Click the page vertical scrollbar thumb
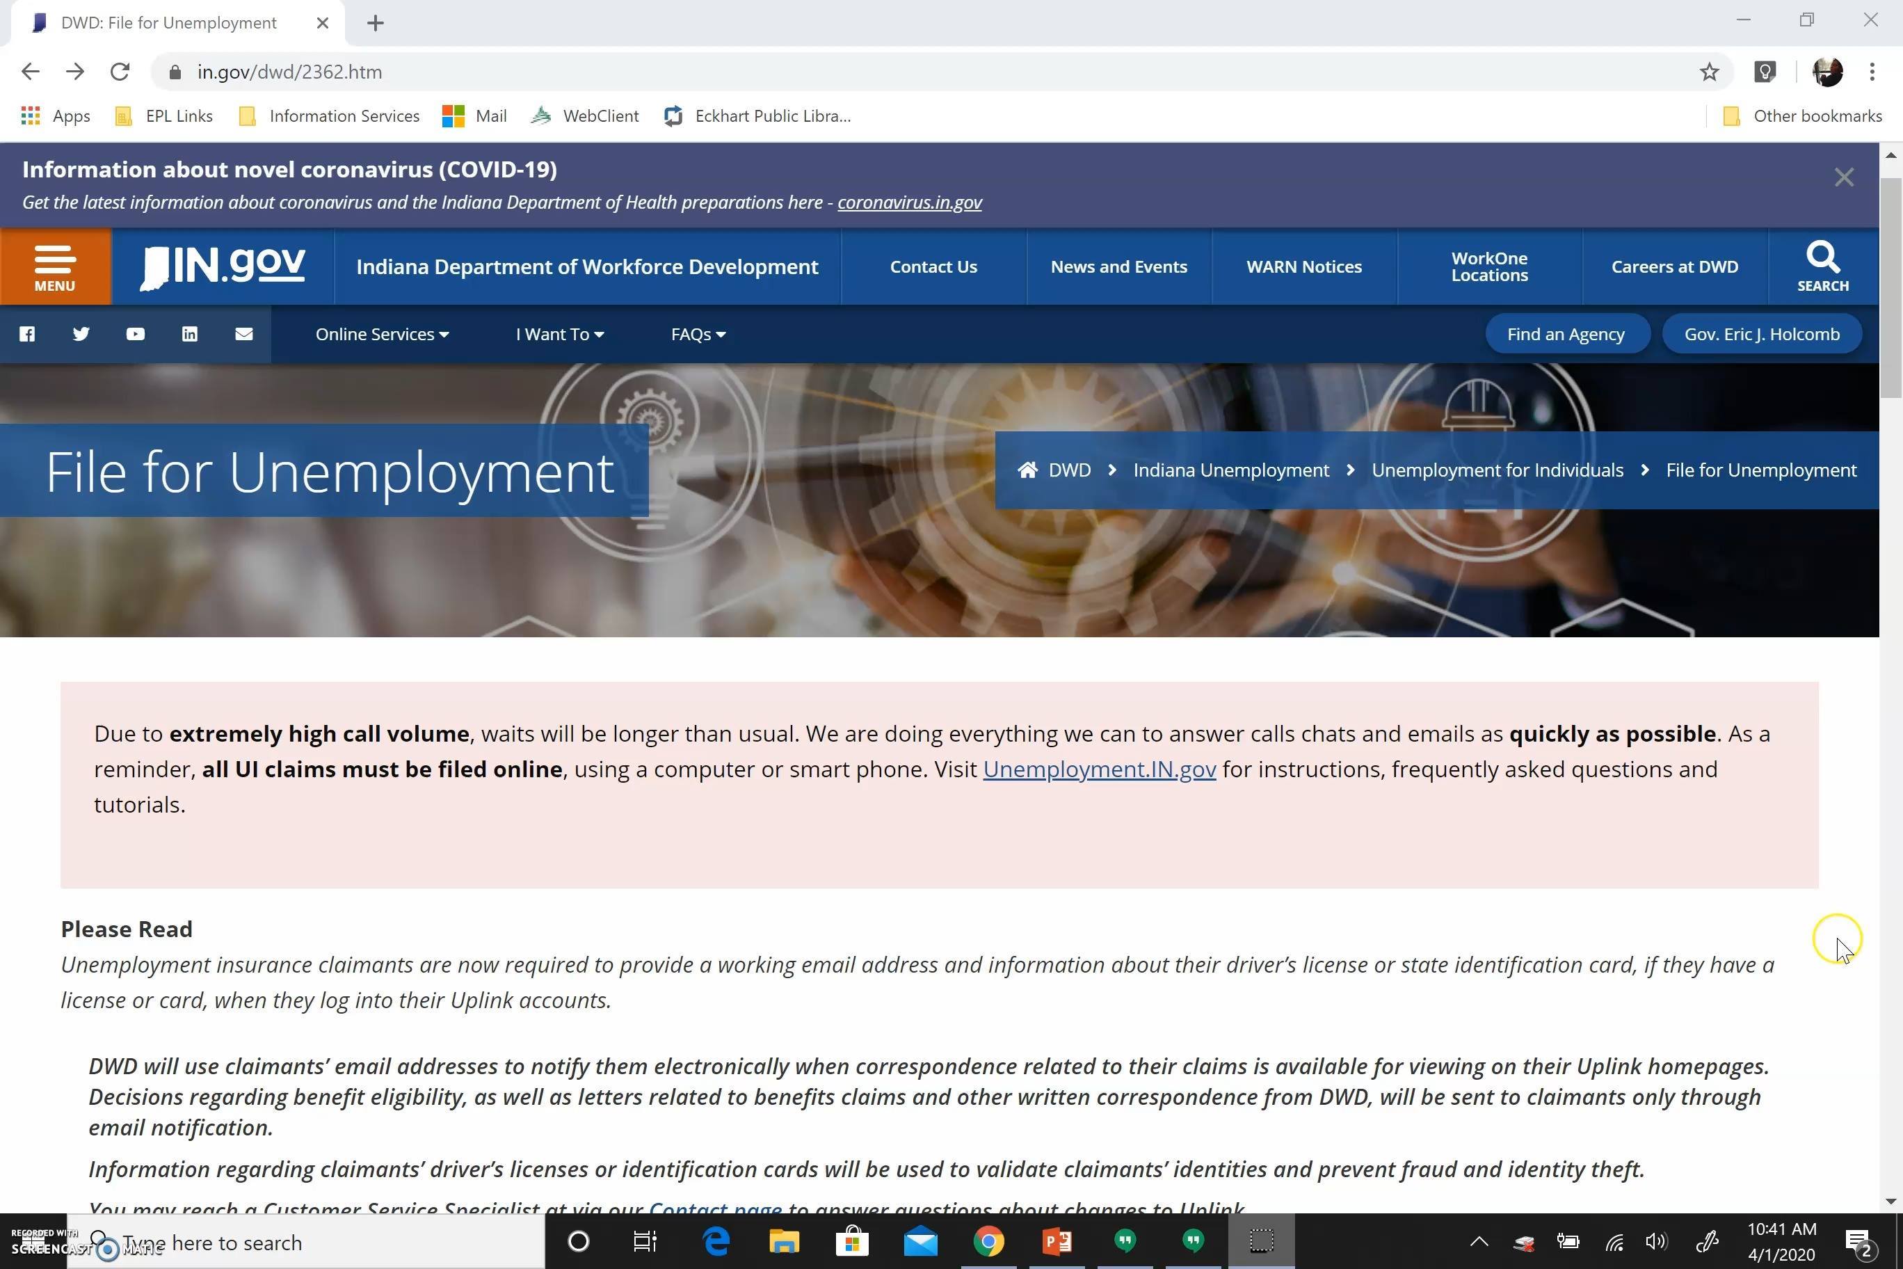 [x=1891, y=287]
